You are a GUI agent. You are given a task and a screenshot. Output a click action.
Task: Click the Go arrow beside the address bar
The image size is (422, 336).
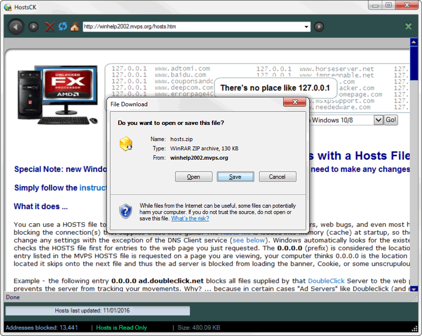[x=319, y=26]
